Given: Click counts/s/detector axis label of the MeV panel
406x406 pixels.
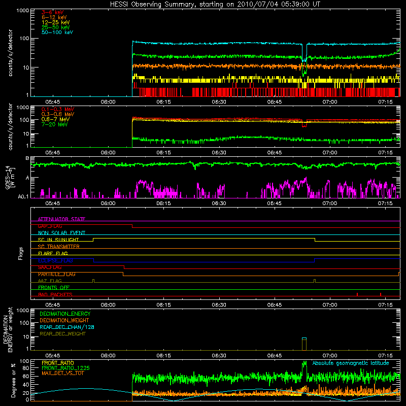Looking at the screenshot, I should click(10, 127).
